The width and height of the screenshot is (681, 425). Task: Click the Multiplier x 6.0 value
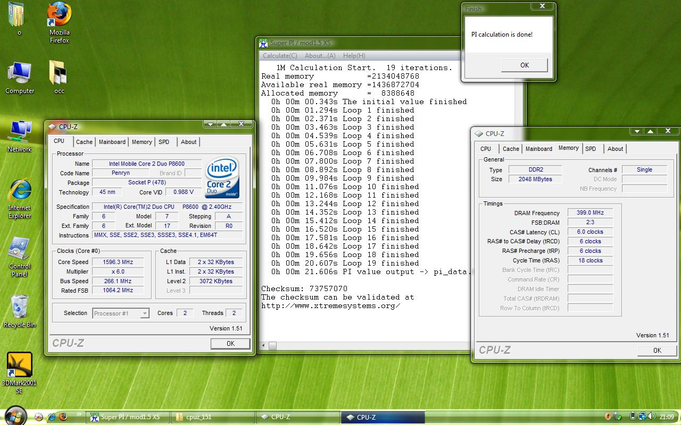click(x=118, y=271)
